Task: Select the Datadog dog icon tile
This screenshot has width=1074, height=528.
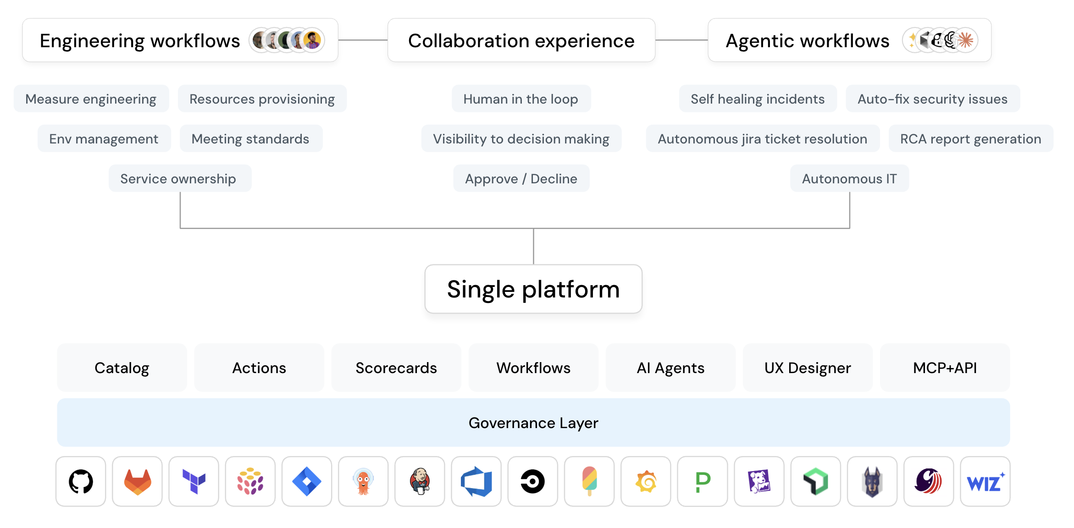Action: 759,481
